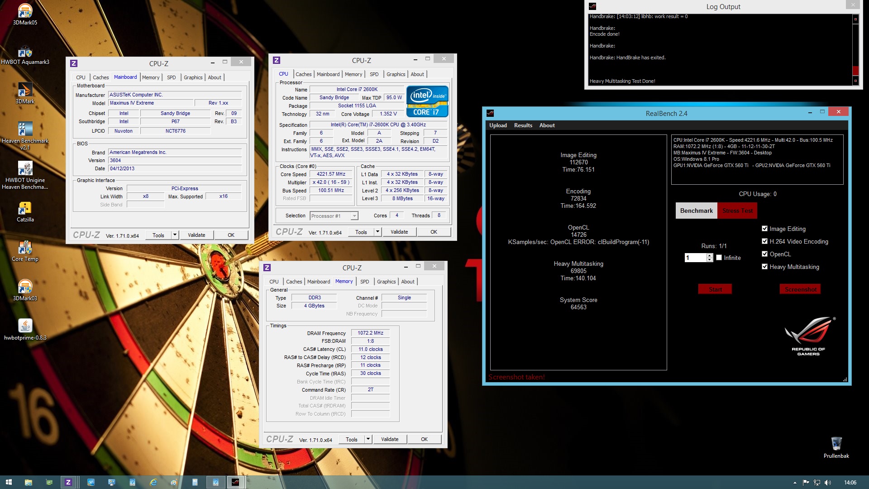The height and width of the screenshot is (489, 869).
Task: Launch Internet Explorer from taskbar
Action: pos(153,482)
